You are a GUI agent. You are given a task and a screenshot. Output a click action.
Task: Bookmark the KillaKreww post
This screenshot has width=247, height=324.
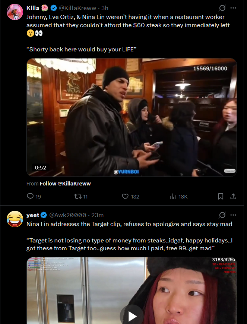coord(221,196)
